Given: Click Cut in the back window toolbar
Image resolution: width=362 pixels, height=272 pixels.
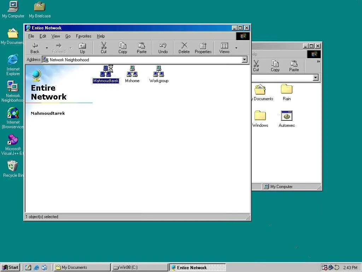Looking at the screenshot, I should click(x=256, y=66).
